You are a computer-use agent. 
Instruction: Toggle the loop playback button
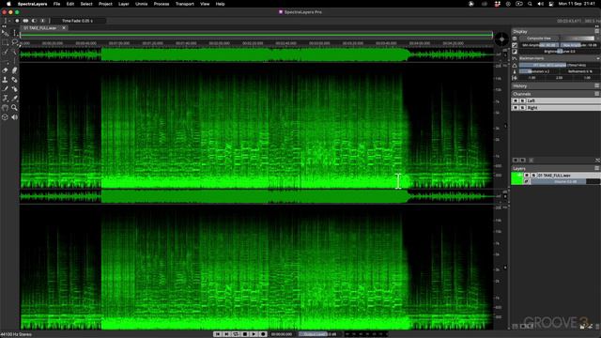[x=236, y=334]
